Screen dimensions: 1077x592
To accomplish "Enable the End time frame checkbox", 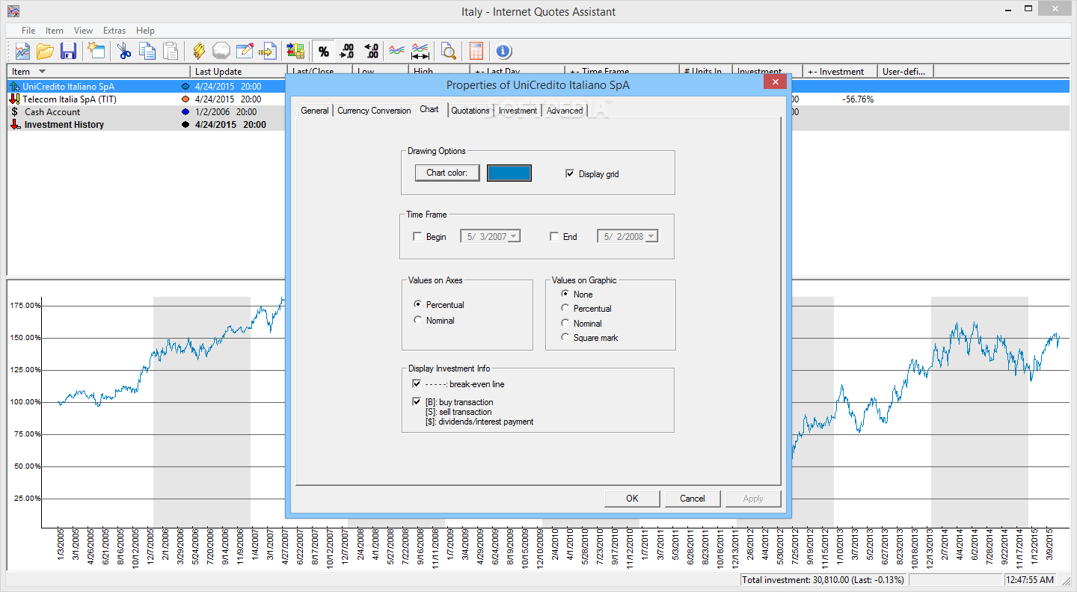I will click(554, 236).
